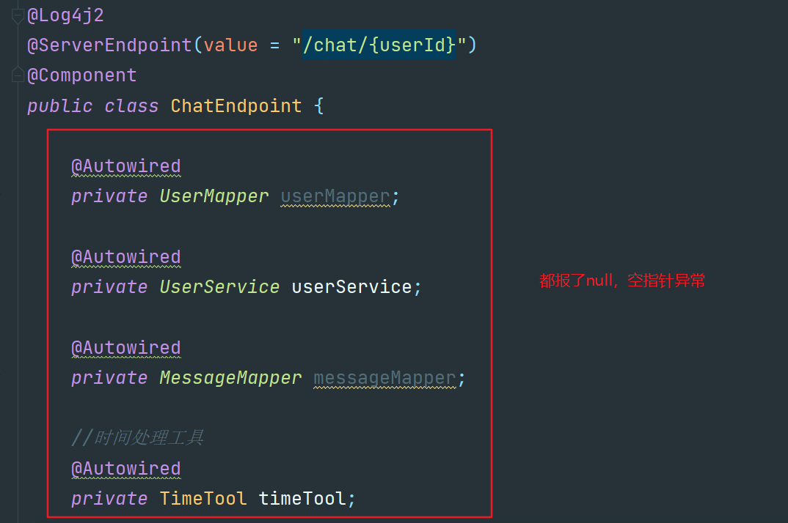Click the UserService type reference
Image resolution: width=788 pixels, height=523 pixels.
219,286
